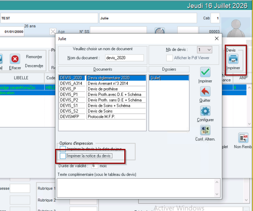Click the TEST name field

[49, 18]
